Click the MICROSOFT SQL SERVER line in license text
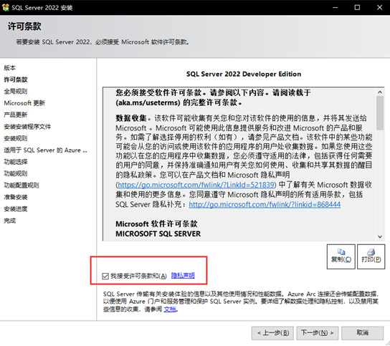The image size is (390, 346). click(158, 234)
